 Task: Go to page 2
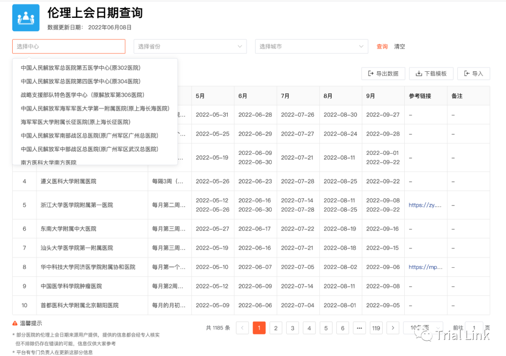tap(276, 328)
